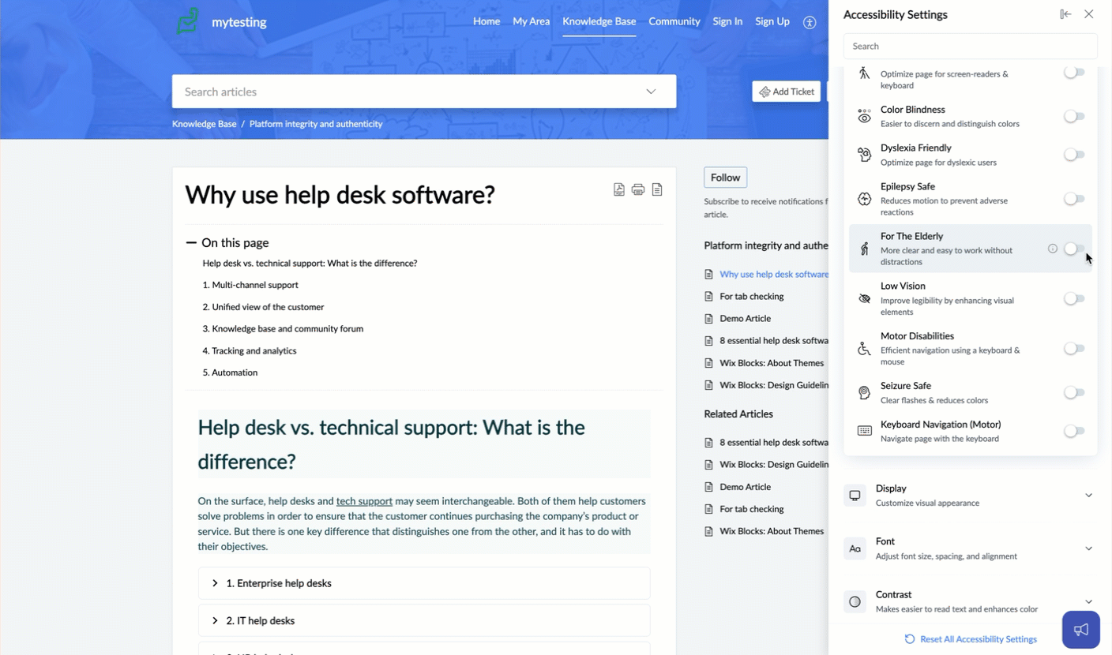Download the article as PDF

(x=619, y=189)
